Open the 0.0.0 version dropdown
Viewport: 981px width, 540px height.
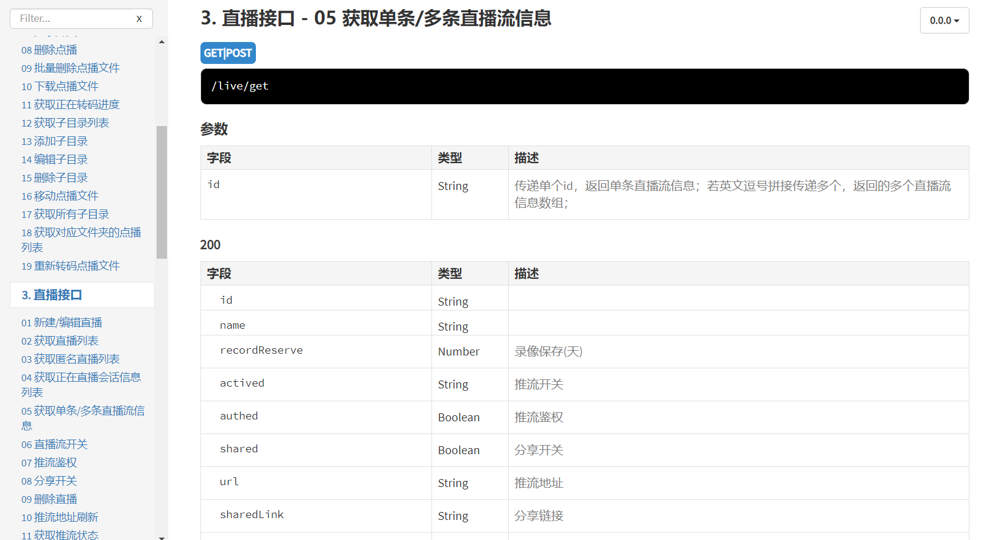coord(944,21)
